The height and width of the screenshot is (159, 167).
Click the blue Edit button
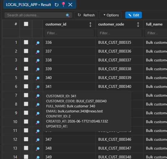click(133, 15)
